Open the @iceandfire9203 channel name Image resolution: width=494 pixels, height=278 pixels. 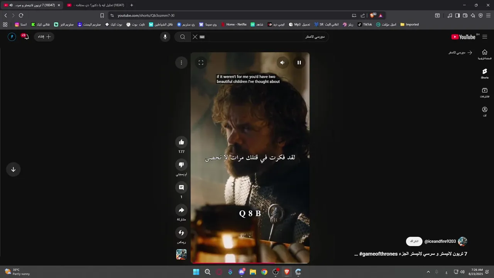440,241
